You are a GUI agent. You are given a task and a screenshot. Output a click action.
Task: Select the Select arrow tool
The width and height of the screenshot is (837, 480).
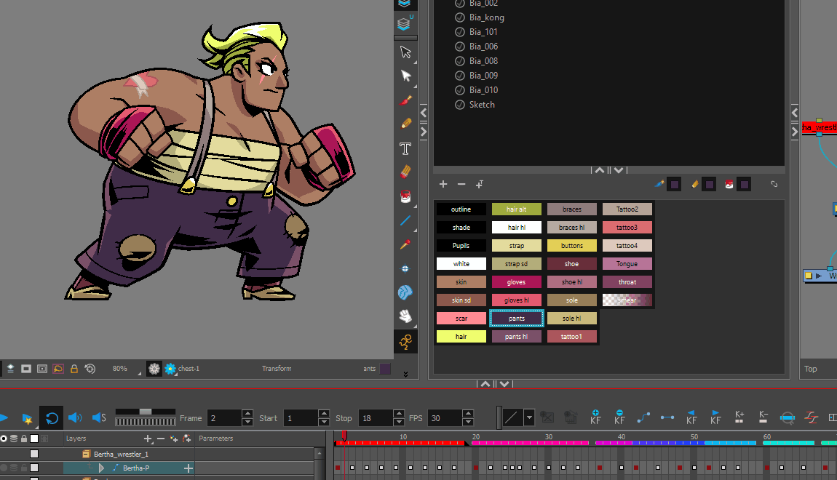tap(405, 52)
